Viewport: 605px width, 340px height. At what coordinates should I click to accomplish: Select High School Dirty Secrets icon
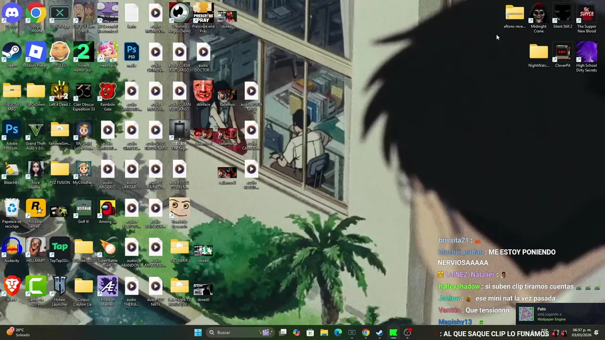(587, 57)
